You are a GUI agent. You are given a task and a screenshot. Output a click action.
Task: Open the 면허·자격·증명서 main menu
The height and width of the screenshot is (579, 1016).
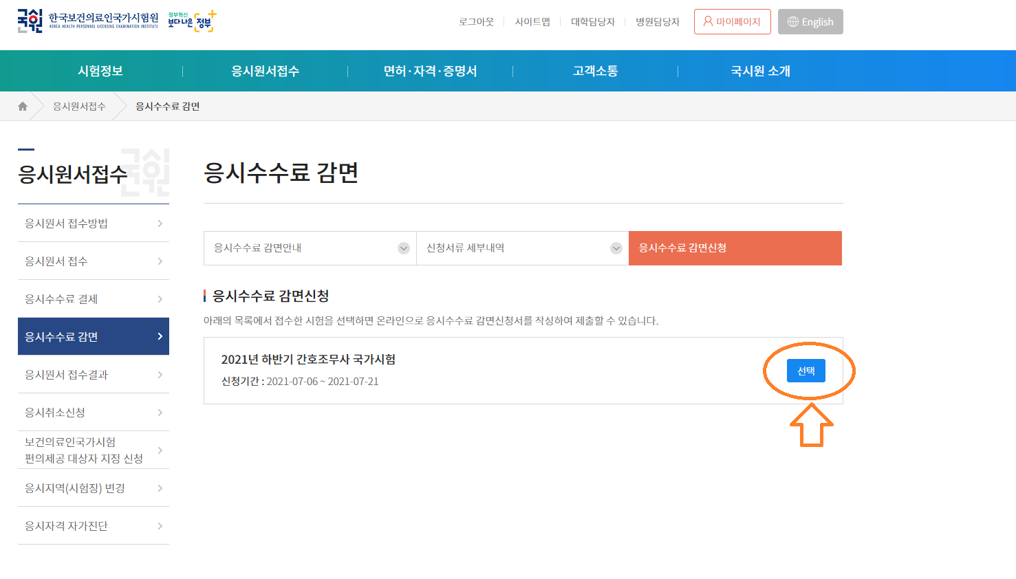(x=431, y=71)
